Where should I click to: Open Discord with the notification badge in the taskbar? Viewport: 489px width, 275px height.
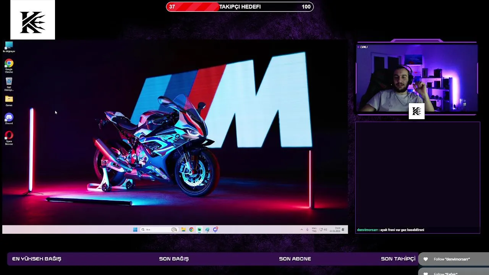[215, 230]
